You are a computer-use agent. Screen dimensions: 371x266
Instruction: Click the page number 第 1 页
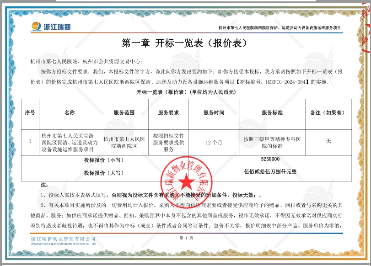pos(187,238)
